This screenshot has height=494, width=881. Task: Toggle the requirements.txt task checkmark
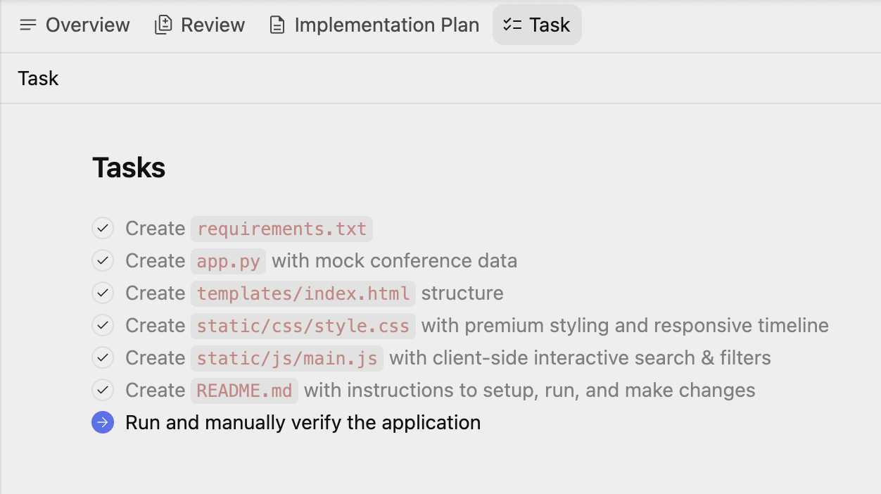pyautogui.click(x=103, y=229)
